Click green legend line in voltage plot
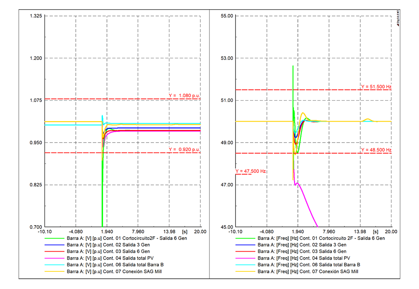The height and width of the screenshot is (289, 419). coord(54,238)
